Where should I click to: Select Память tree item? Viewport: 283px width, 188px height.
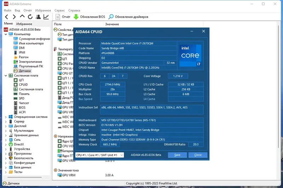[x=22, y=94]
